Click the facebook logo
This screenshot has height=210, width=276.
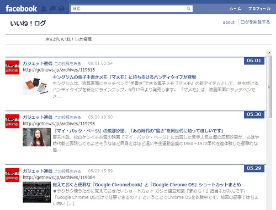tap(21, 9)
